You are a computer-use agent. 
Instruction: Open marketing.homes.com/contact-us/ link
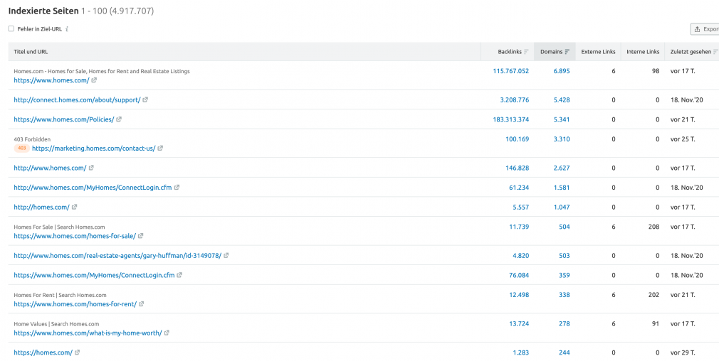(x=94, y=149)
